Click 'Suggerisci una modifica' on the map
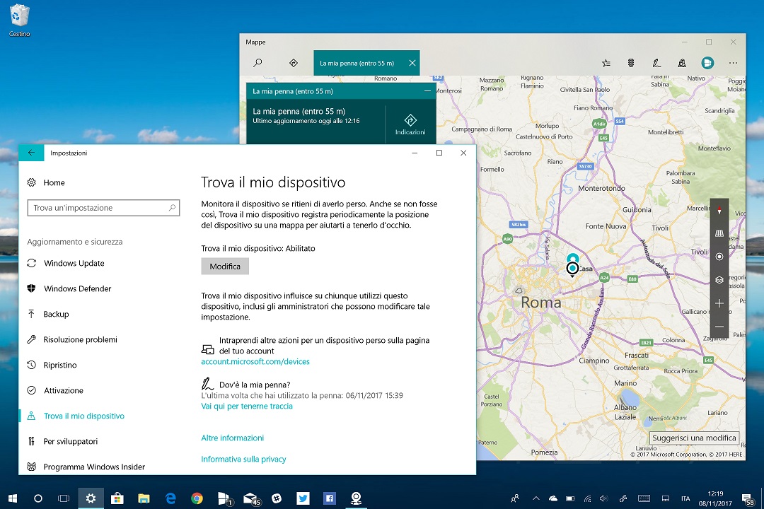This screenshot has height=509, width=764. click(x=694, y=438)
